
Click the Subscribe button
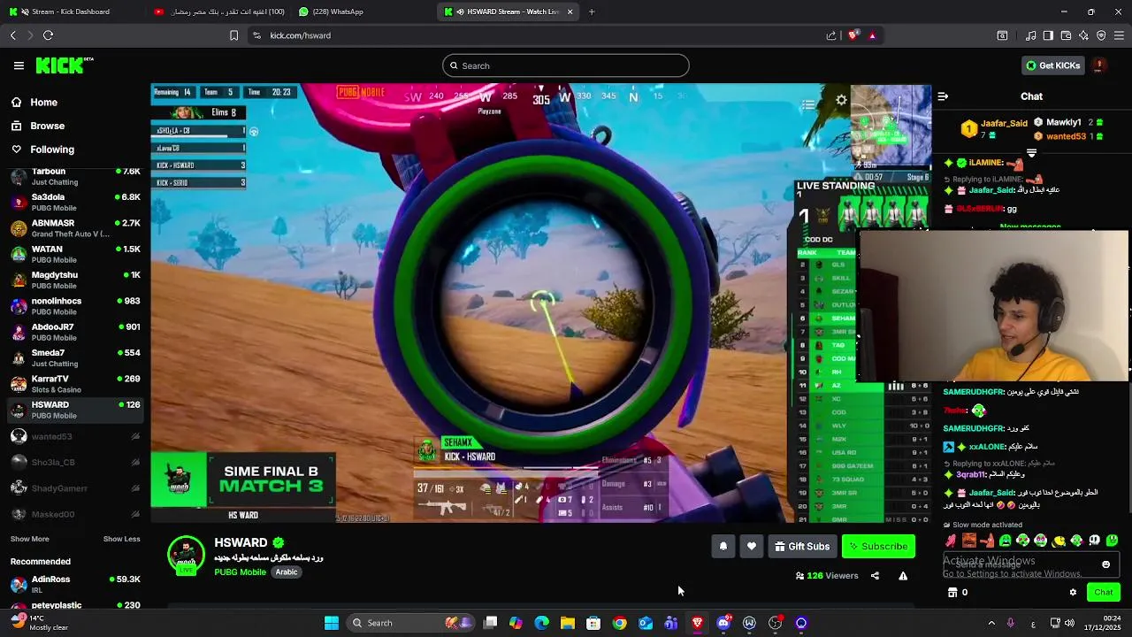878,547
